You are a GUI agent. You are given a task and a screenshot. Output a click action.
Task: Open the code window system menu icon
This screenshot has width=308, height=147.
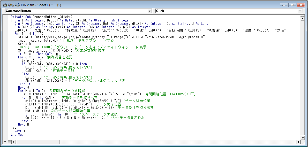[5, 5]
